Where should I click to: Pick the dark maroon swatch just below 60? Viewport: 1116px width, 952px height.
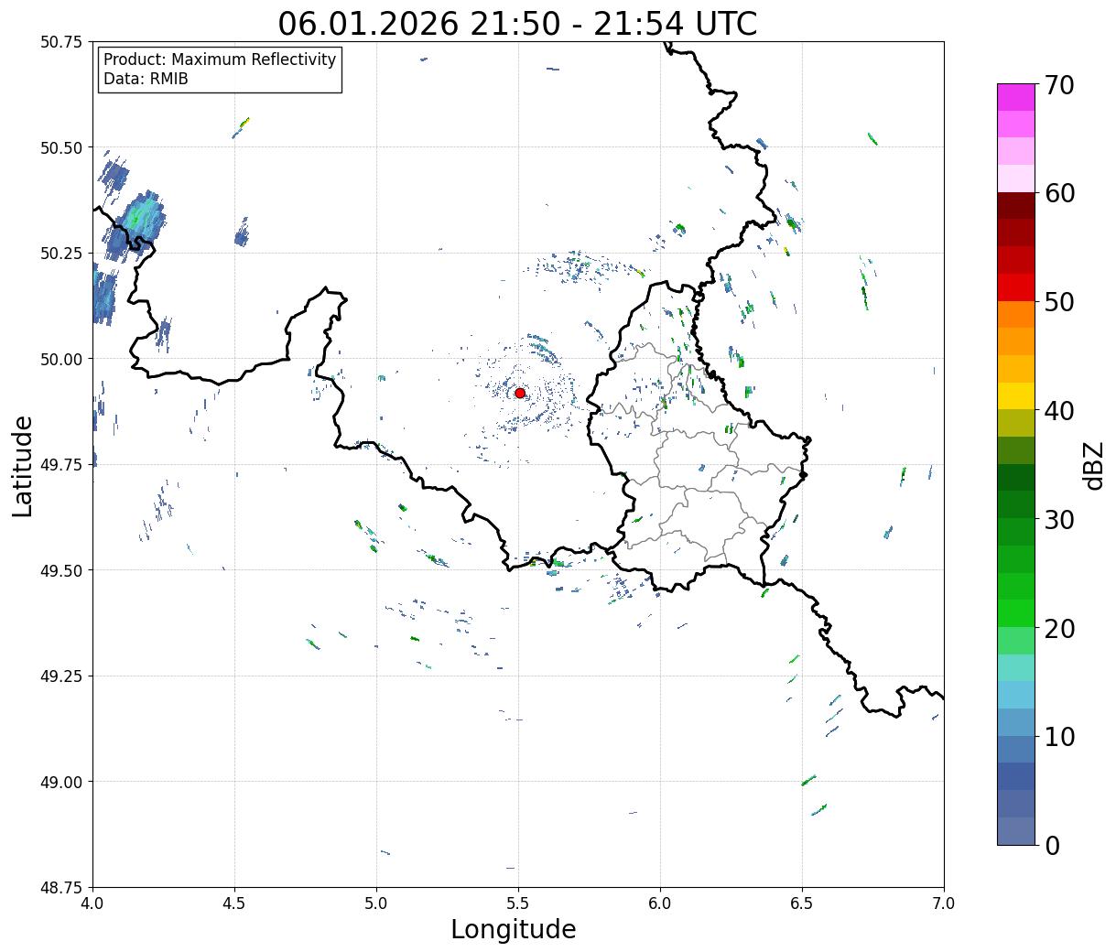click(x=1016, y=205)
